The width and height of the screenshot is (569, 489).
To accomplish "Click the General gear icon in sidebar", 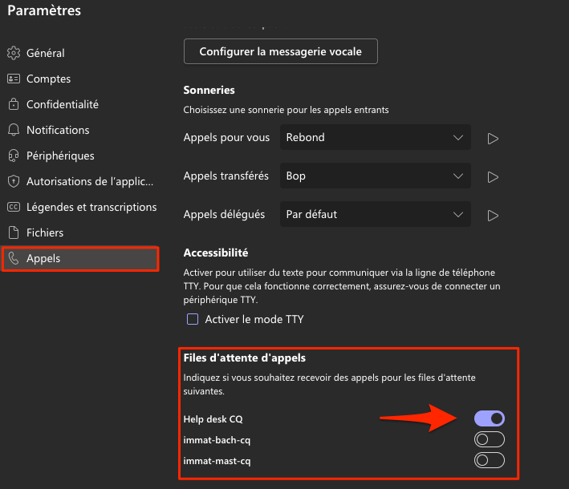I will click(13, 53).
